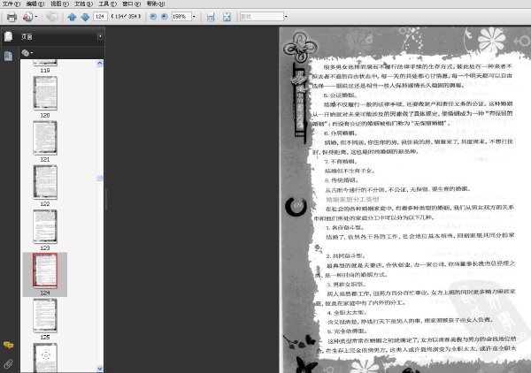531x373 pixels.
Task: Open the 窗口 (Window) menu
Action: (x=132, y=4)
